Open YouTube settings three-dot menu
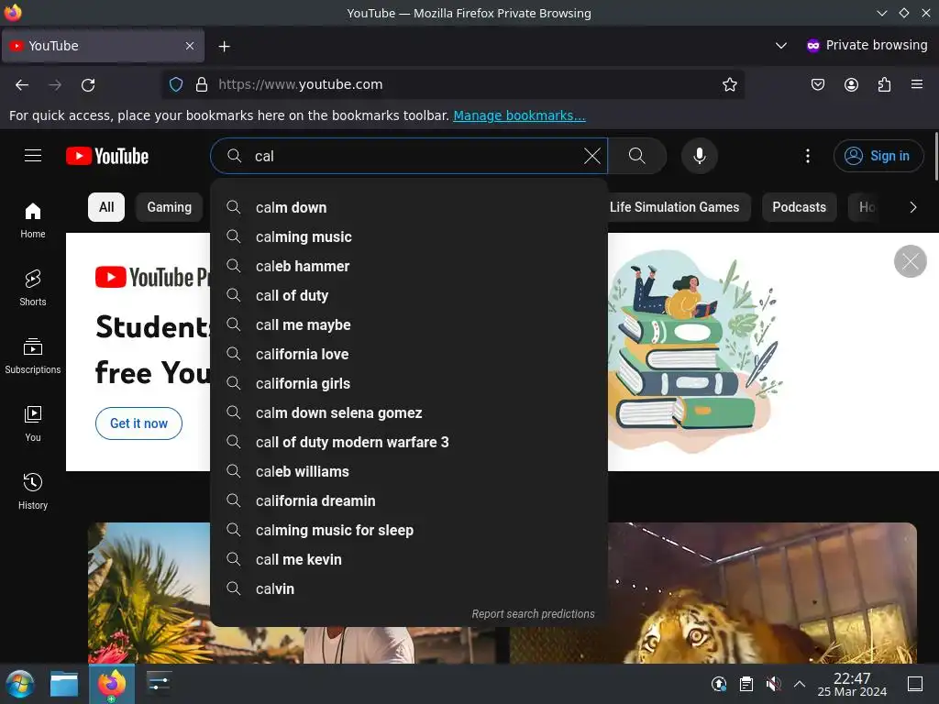This screenshot has width=939, height=704. pyautogui.click(x=807, y=156)
